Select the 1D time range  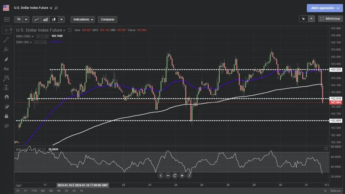tap(74, 191)
